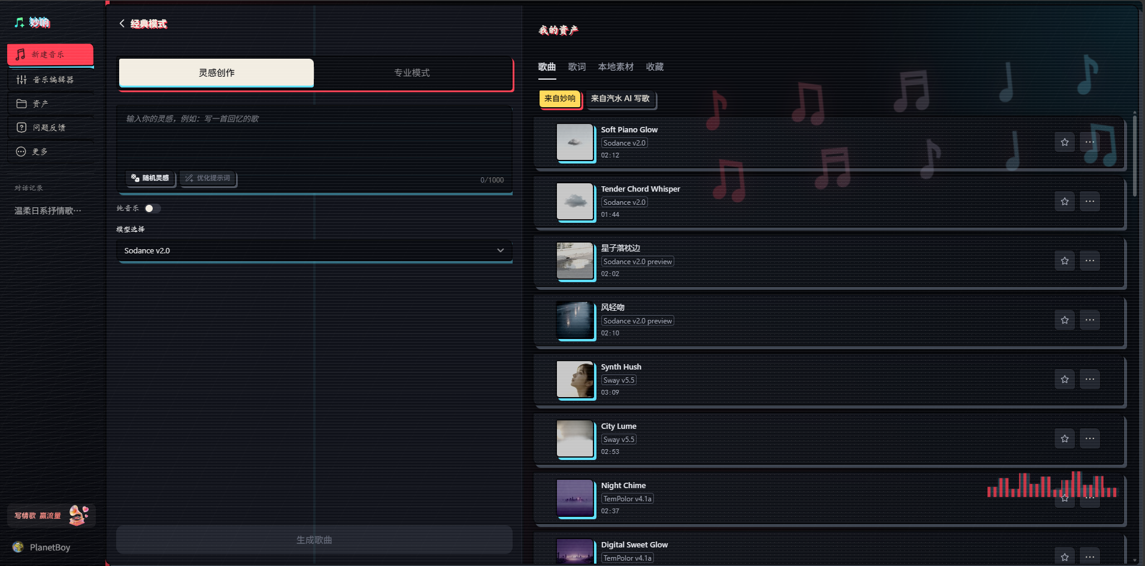Click the Synth Hush song title
This screenshot has height=566, width=1145.
[x=621, y=367]
